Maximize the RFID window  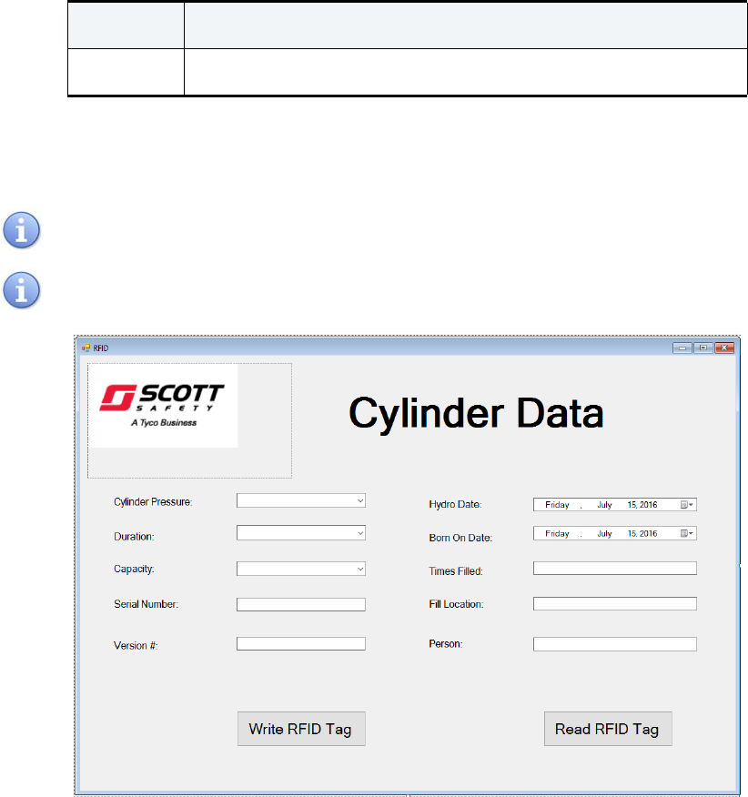(x=703, y=348)
